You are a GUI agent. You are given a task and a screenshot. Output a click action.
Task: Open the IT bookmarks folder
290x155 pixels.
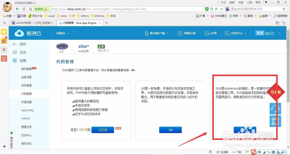72,16
